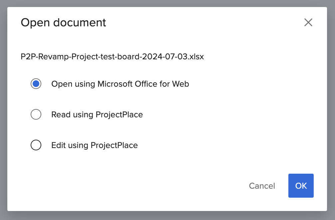Enable read-only viewing in ProjectPlace option

pos(36,115)
